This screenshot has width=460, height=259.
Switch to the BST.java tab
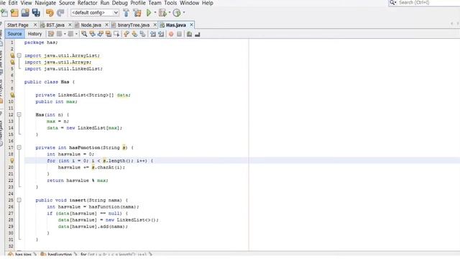pos(55,25)
